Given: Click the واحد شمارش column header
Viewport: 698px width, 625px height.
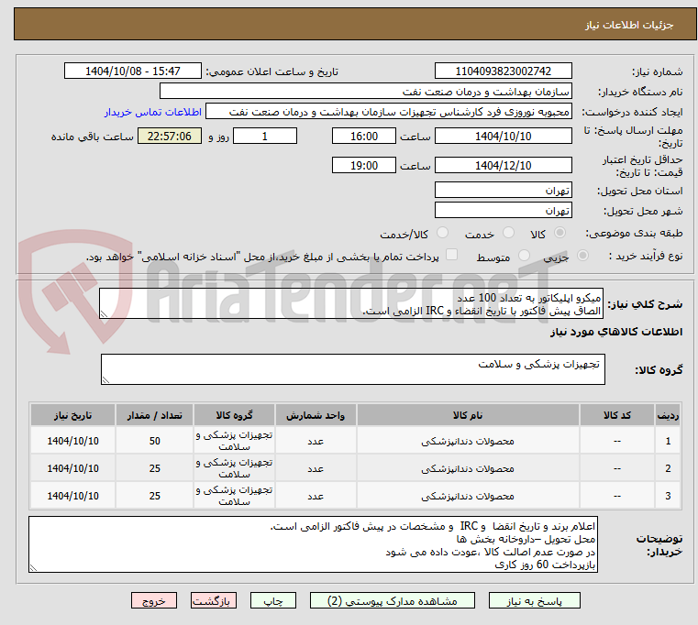Looking at the screenshot, I should (316, 415).
